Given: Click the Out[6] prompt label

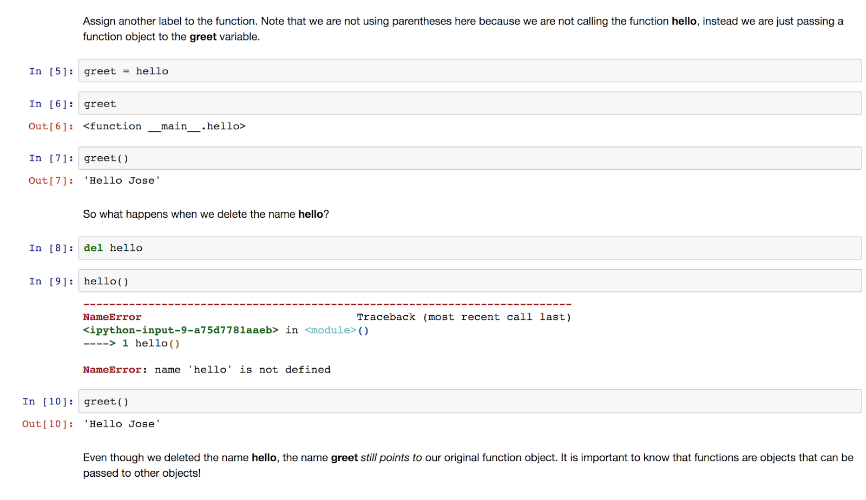Looking at the screenshot, I should pos(50,126).
